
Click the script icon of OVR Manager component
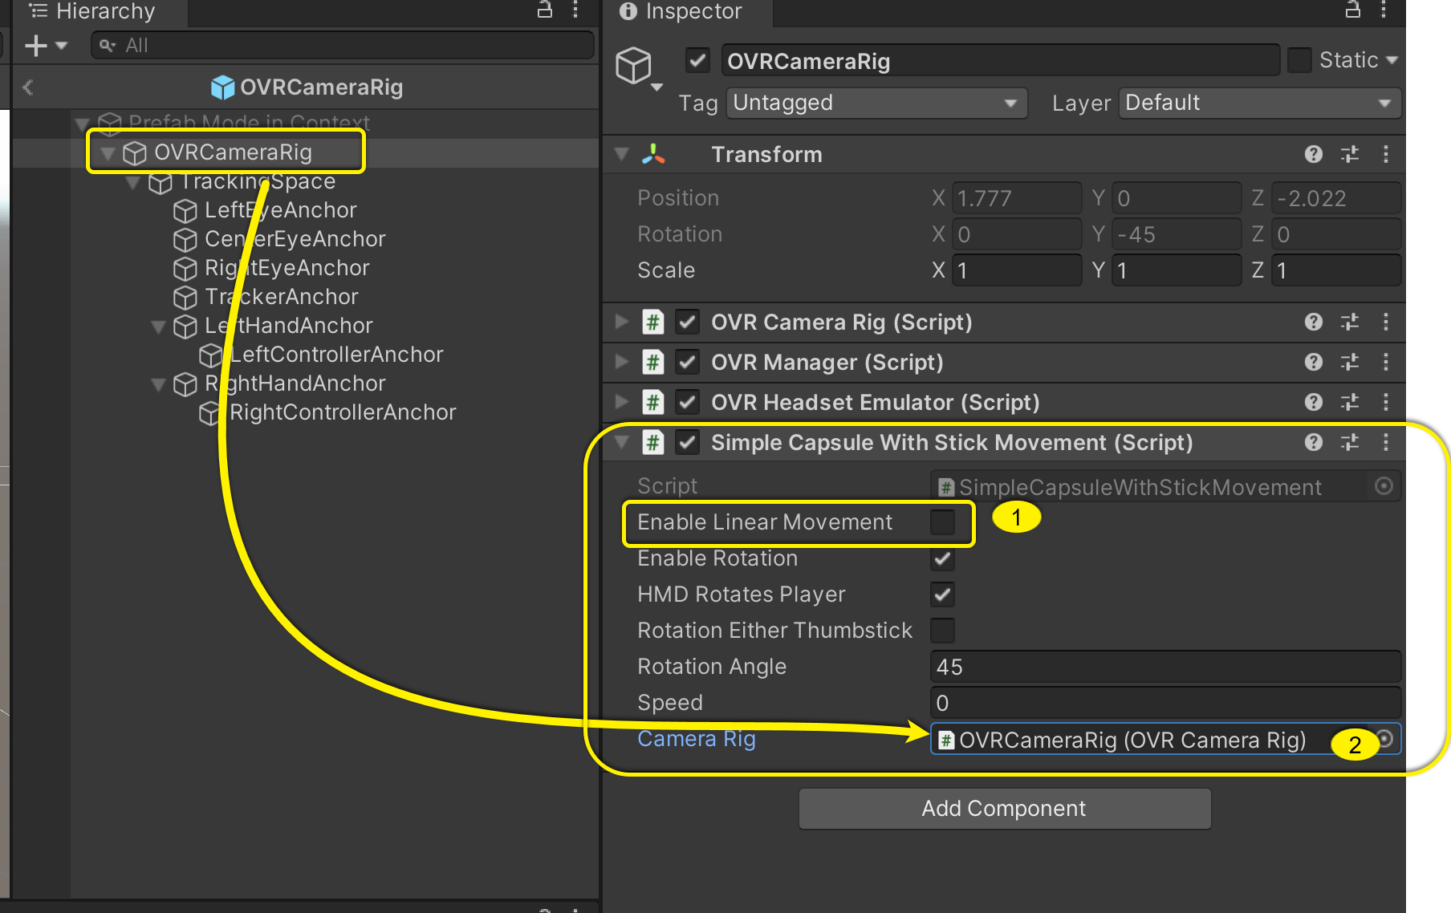coord(653,362)
